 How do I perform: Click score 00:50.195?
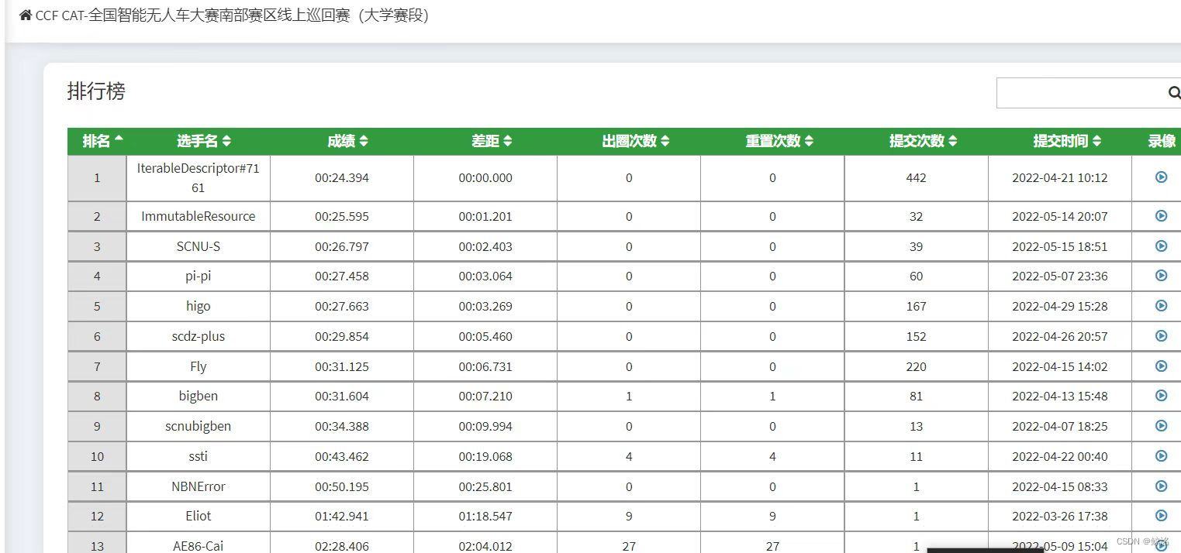pos(342,486)
